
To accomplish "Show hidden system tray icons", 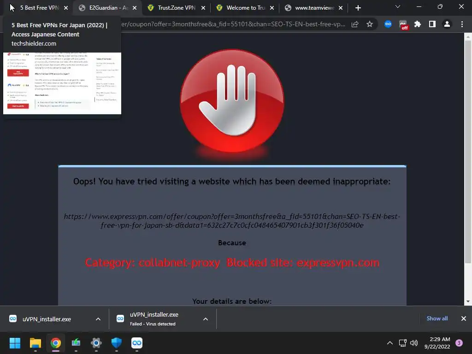I will (390, 343).
